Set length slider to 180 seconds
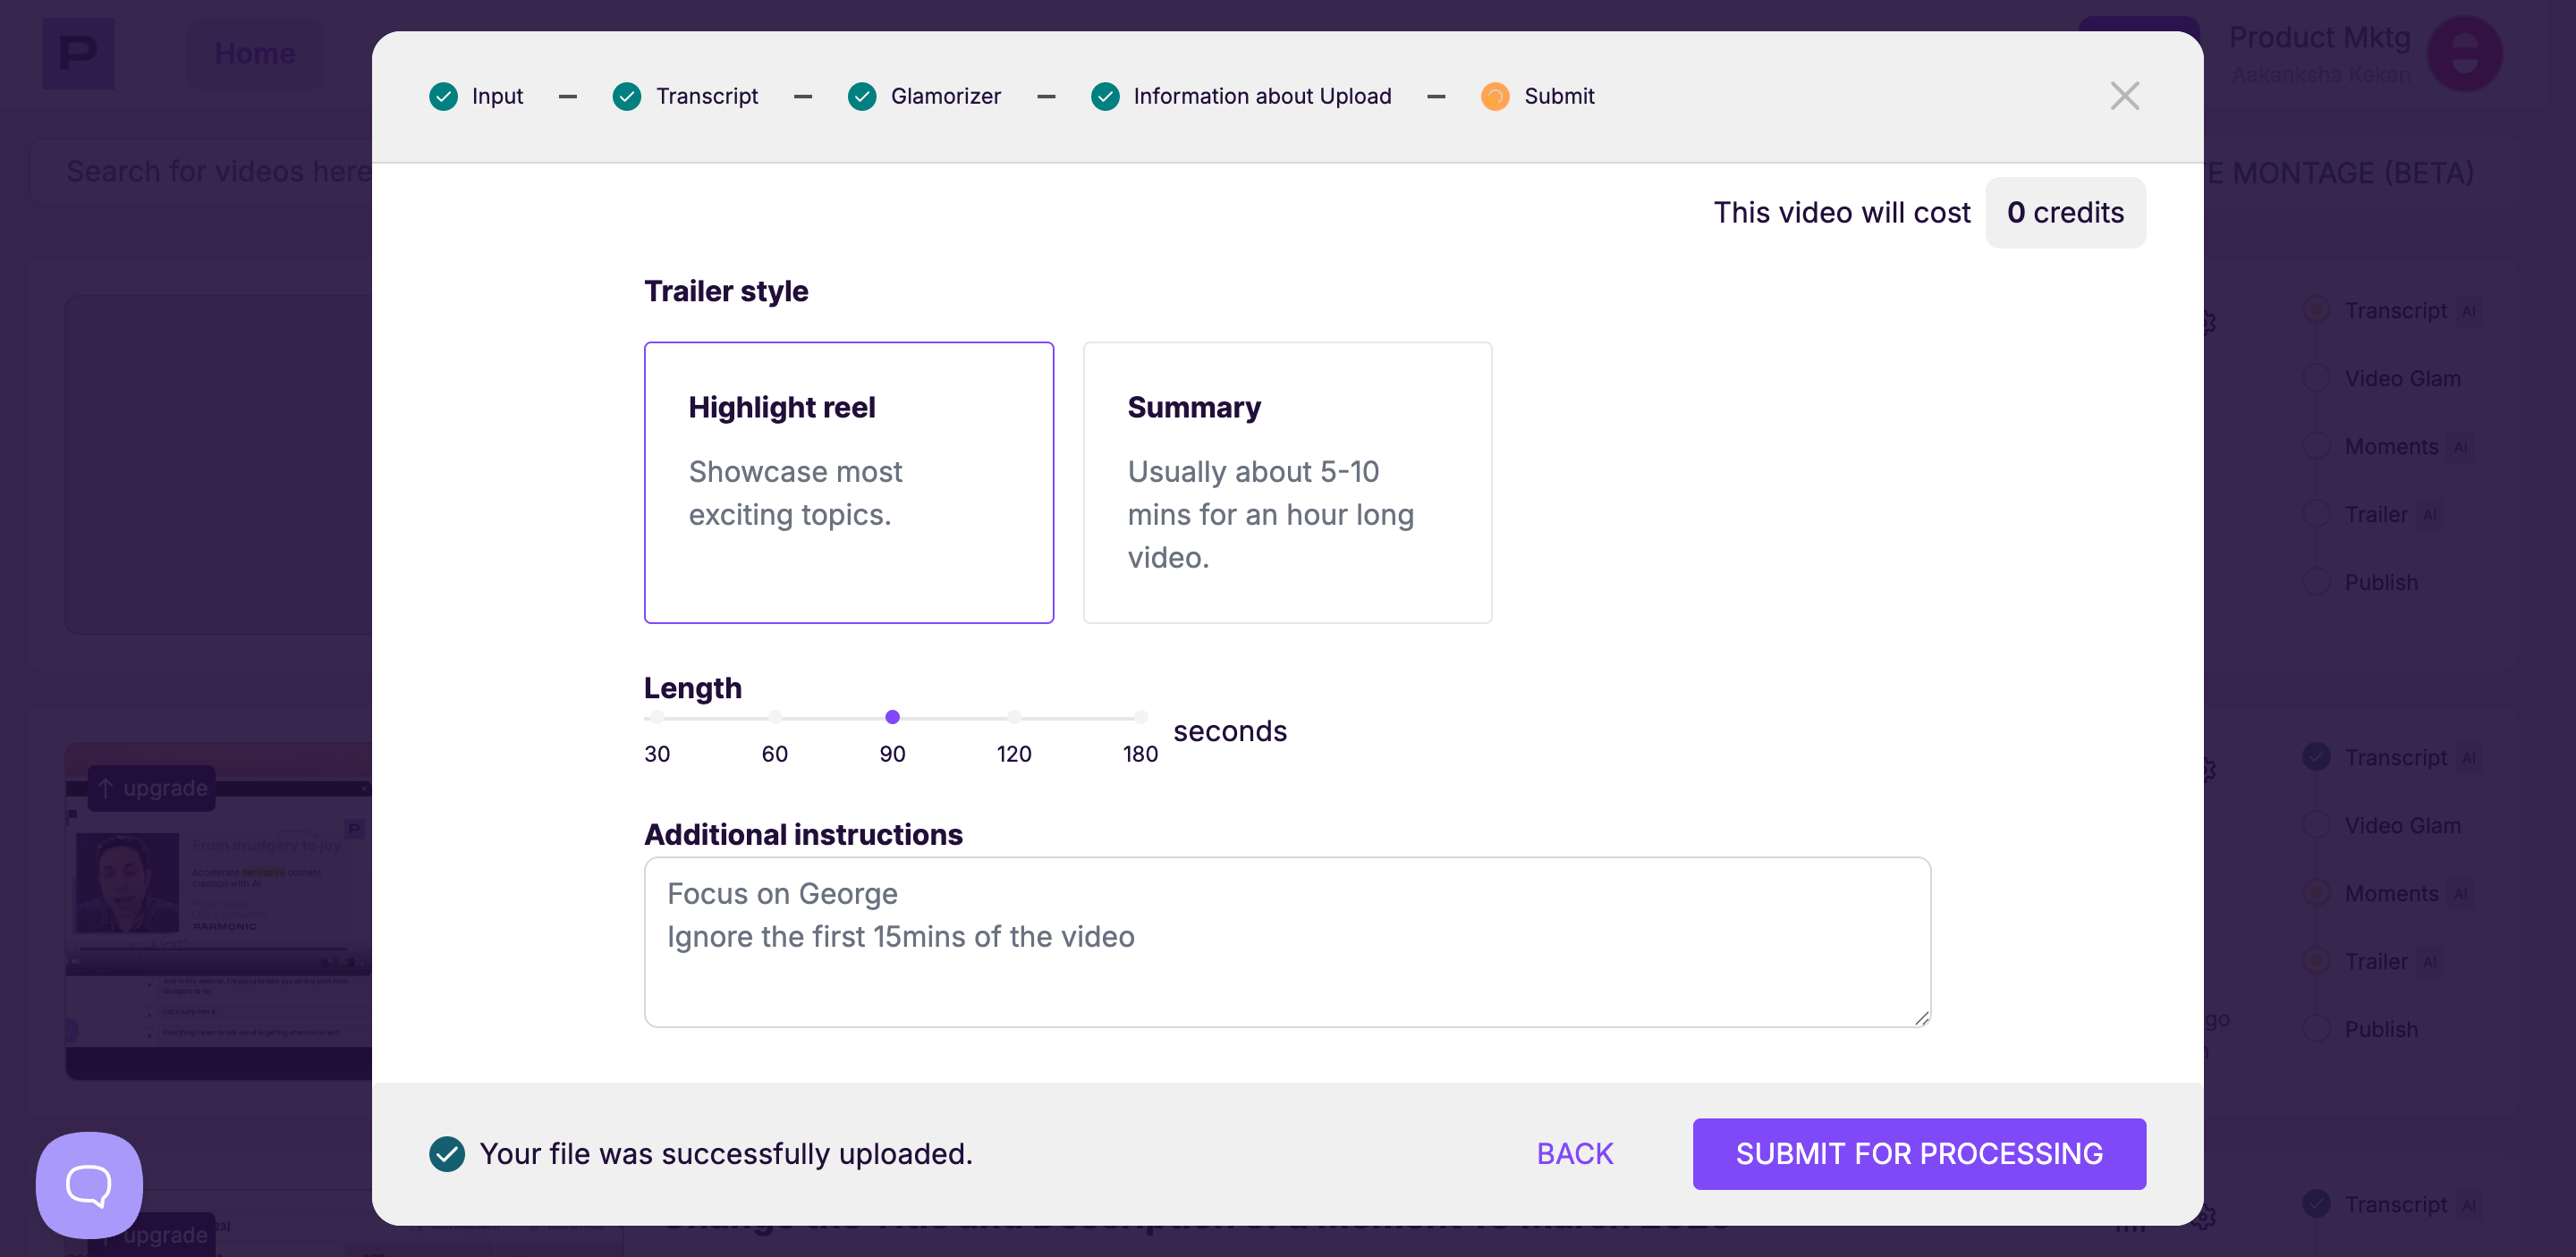This screenshot has width=2576, height=1257. 1140,717
